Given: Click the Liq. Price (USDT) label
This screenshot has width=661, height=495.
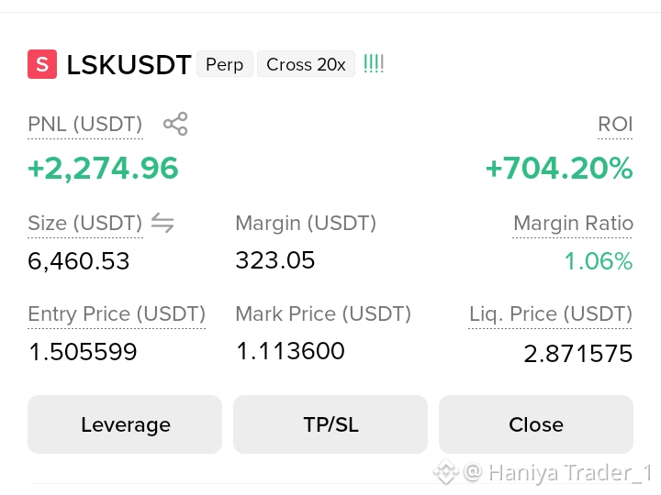Looking at the screenshot, I should (x=551, y=314).
